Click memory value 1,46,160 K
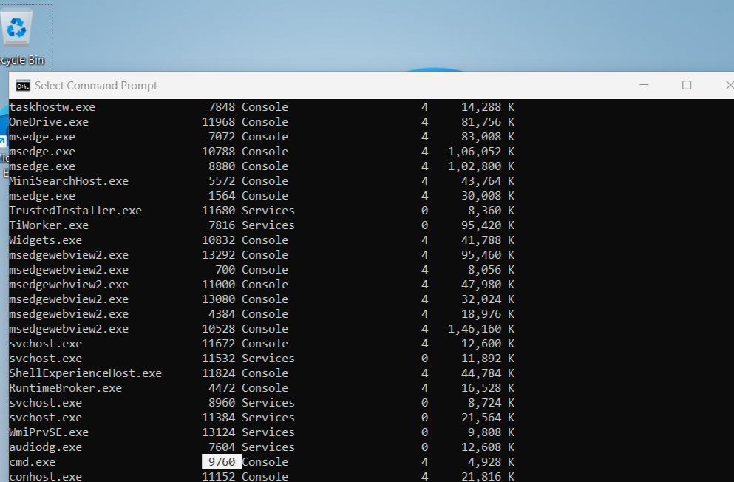 click(x=480, y=329)
